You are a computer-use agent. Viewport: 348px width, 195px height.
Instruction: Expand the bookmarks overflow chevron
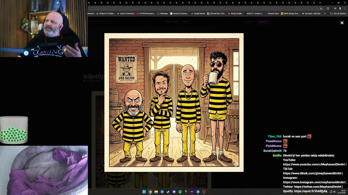point(325,14)
